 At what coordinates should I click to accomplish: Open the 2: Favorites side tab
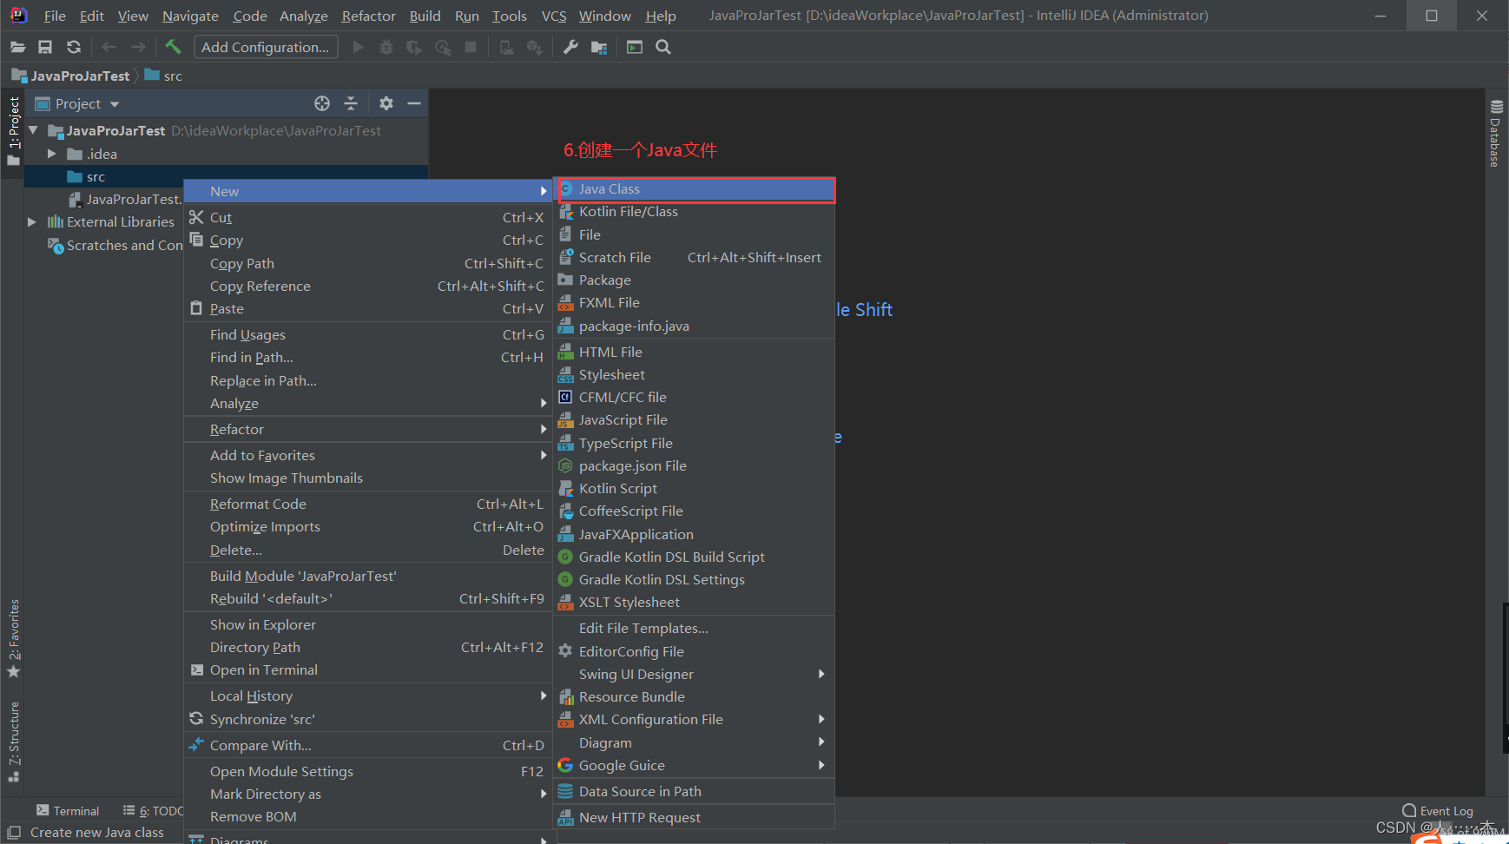tap(13, 638)
